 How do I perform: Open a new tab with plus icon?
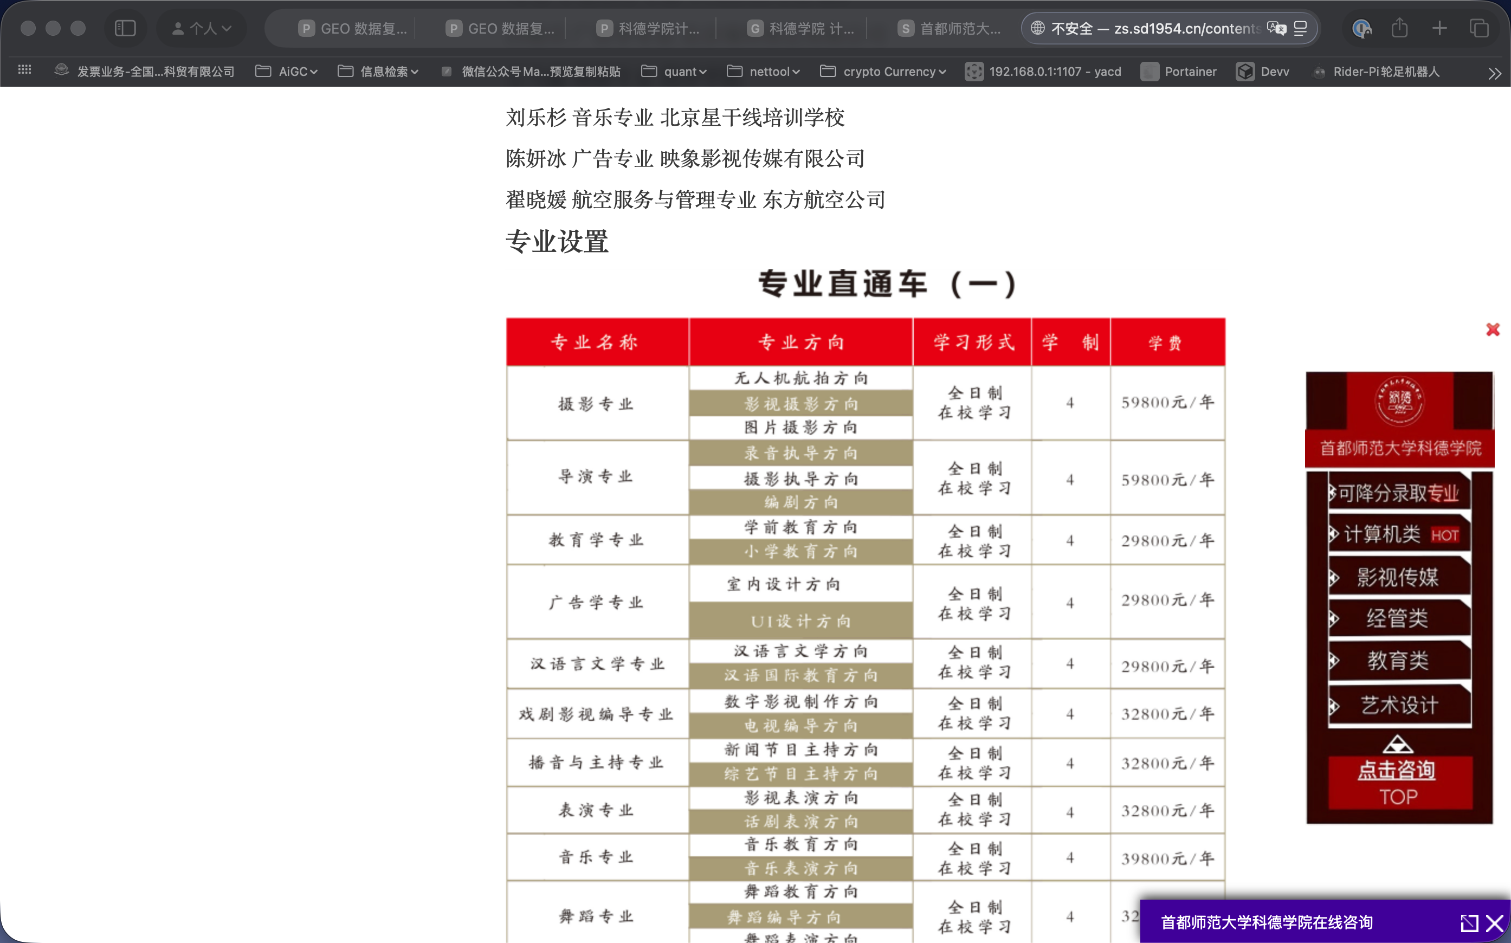1439,28
